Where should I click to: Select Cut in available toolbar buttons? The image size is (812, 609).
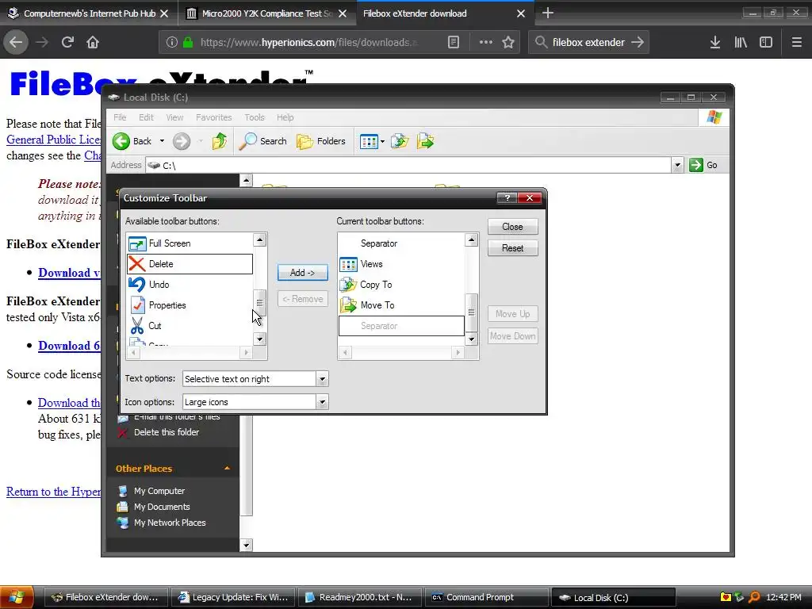click(x=190, y=326)
